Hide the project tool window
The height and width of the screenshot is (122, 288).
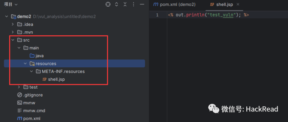142,4
